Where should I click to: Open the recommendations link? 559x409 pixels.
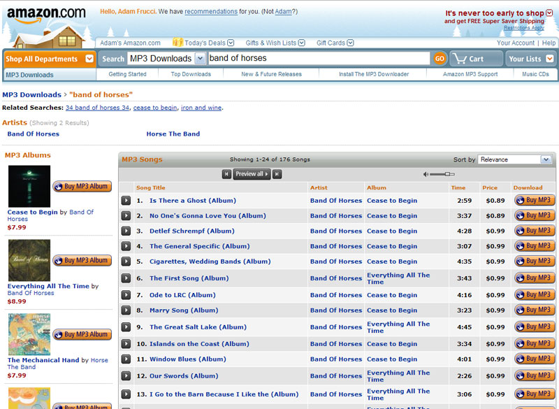click(x=211, y=11)
